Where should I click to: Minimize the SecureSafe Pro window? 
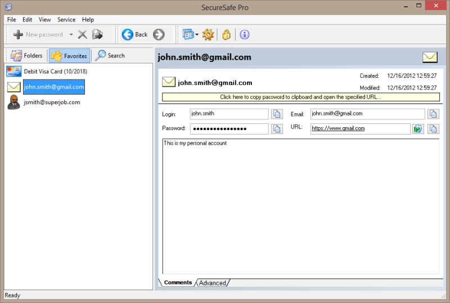coord(406,6)
